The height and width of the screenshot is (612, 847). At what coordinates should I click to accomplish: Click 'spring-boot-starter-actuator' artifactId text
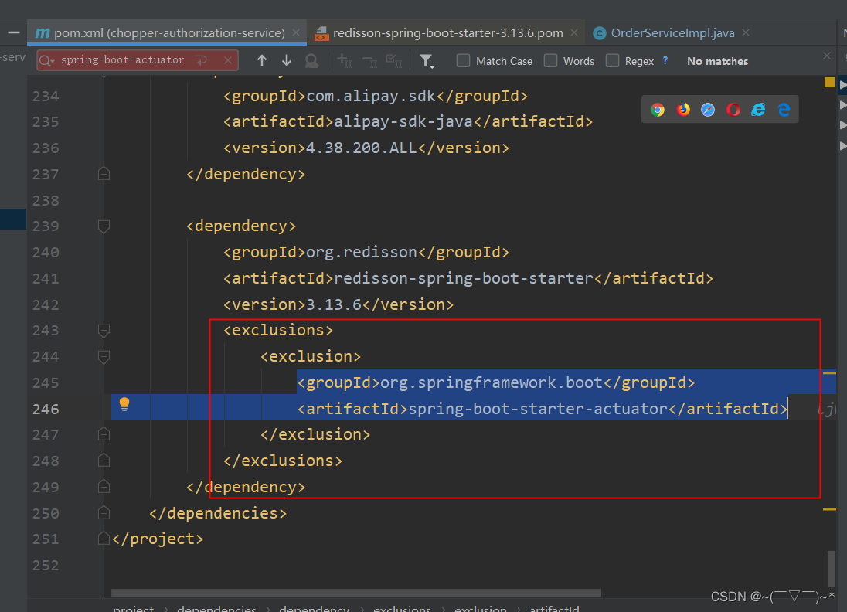[x=538, y=408]
